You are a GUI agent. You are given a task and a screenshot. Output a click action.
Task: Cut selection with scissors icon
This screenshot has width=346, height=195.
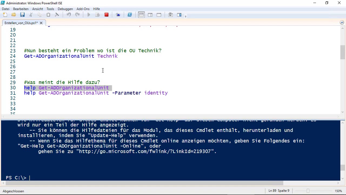click(x=31, y=15)
